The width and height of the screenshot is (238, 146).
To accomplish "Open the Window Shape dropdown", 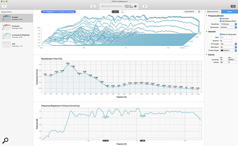I will pyautogui.click(x=228, y=50).
